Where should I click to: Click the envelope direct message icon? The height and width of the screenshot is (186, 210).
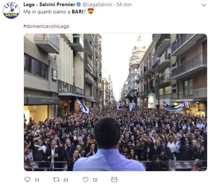tap(114, 179)
